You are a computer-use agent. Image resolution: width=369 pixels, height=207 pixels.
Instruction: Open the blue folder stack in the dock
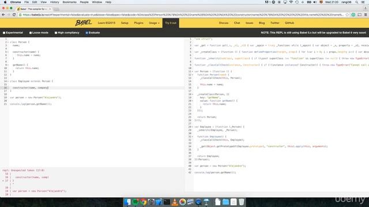pos(225,202)
